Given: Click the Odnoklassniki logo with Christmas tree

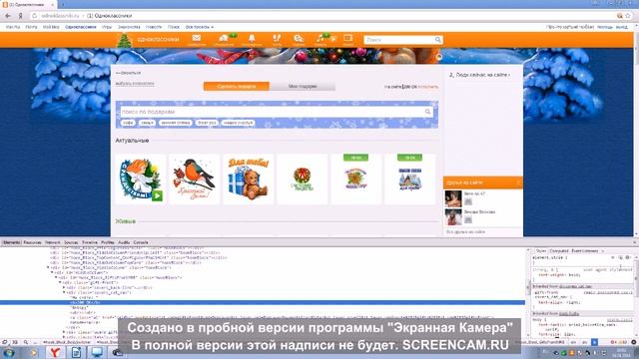Looking at the screenshot, I should (148, 40).
